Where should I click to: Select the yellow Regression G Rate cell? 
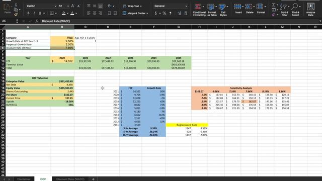187,125
